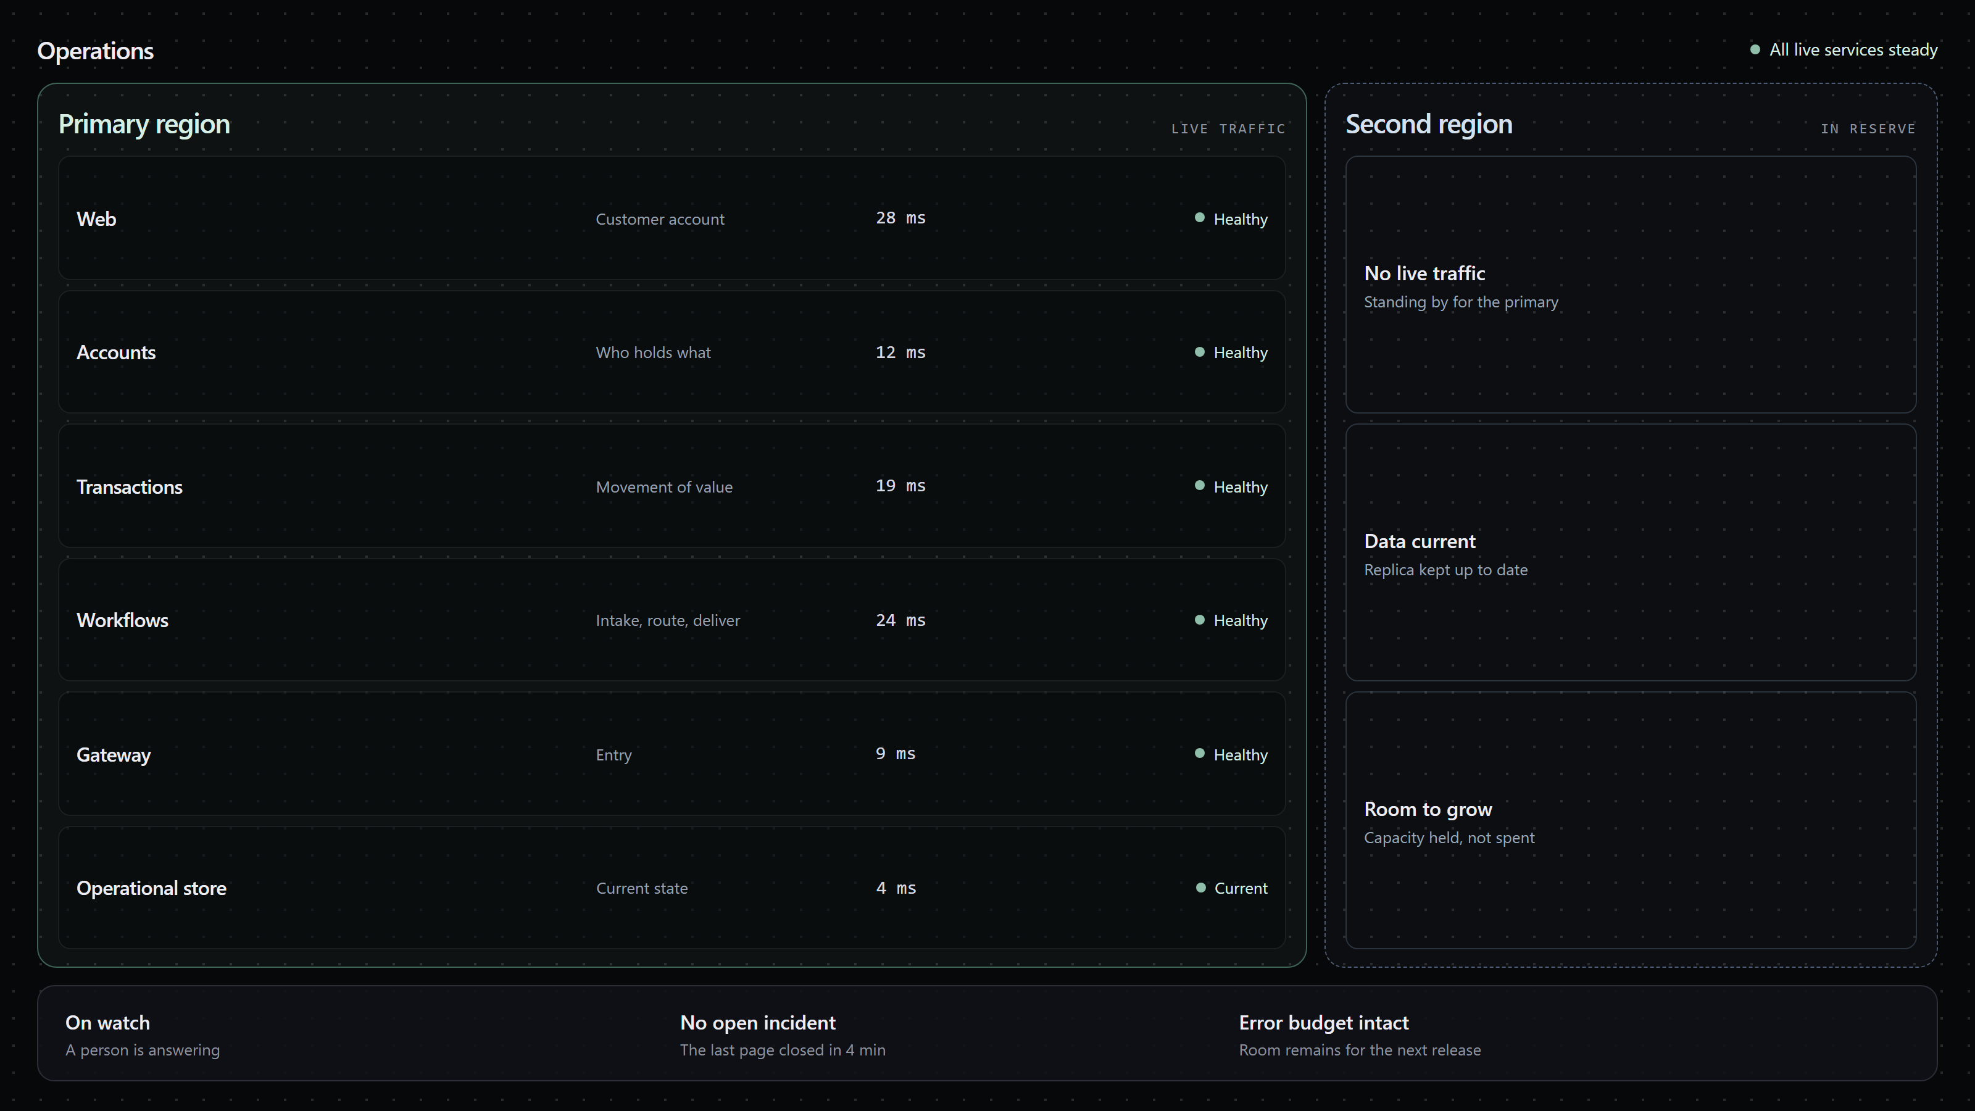Select the Operational store name

click(152, 889)
